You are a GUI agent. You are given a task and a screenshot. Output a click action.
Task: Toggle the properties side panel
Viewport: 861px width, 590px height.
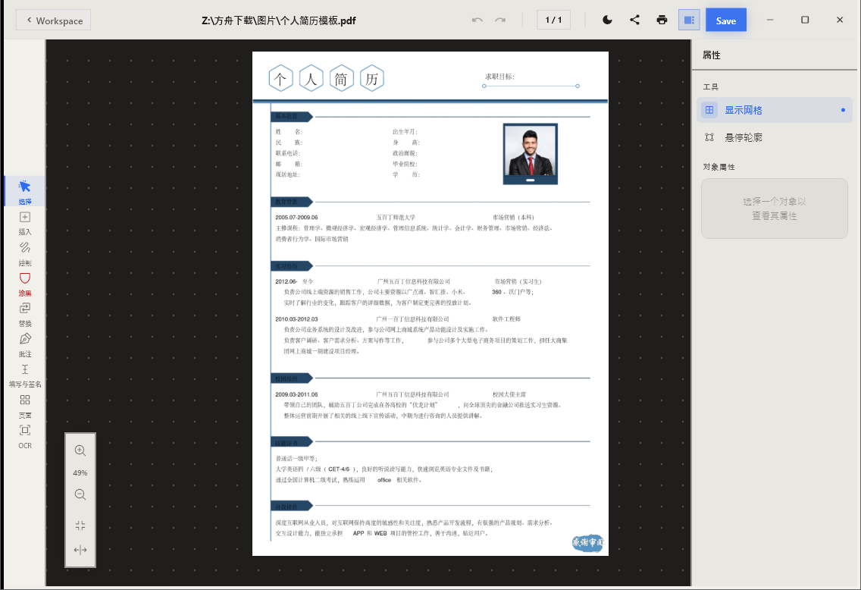689,20
